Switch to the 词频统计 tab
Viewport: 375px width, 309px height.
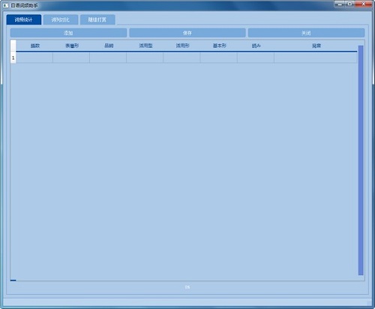pyautogui.click(x=24, y=19)
